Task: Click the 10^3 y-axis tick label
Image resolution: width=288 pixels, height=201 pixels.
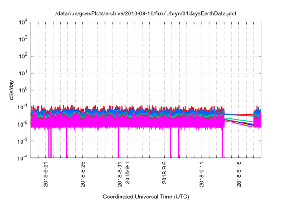Action: point(23,39)
